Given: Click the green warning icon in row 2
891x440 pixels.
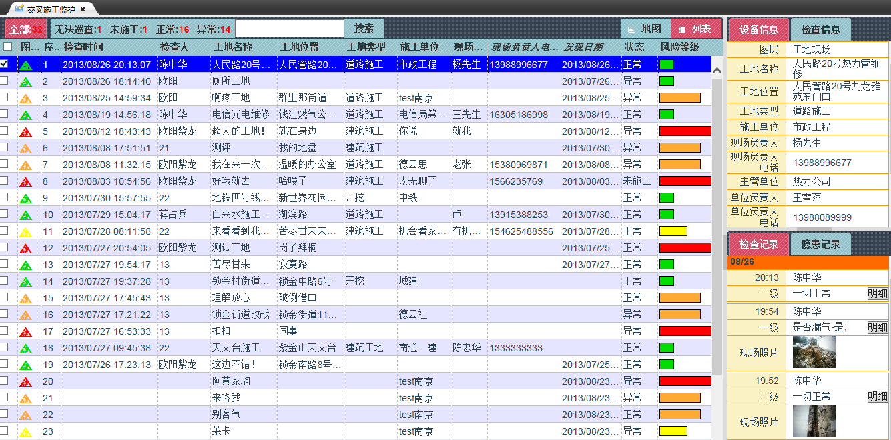Looking at the screenshot, I should point(26,81).
